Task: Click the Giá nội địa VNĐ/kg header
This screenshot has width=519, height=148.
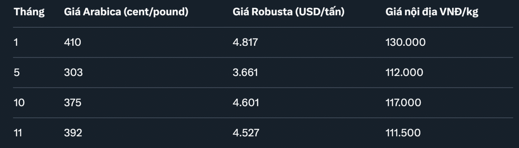Action: 432,12
